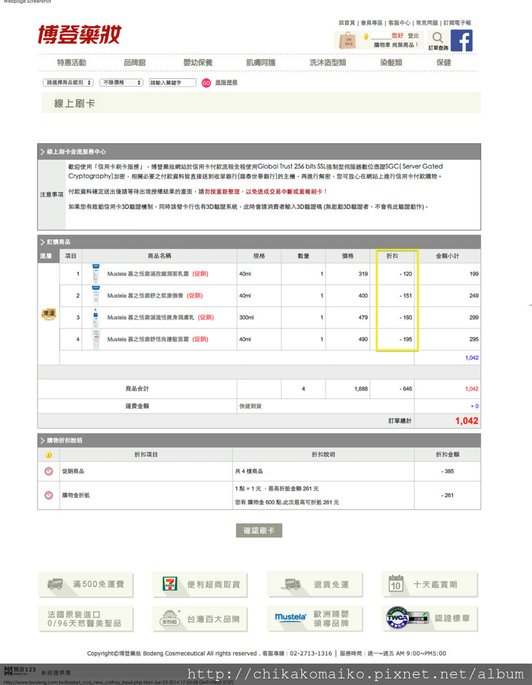The width and height of the screenshot is (532, 685).
Task: Open the 染髮類 menu
Action: [x=391, y=62]
